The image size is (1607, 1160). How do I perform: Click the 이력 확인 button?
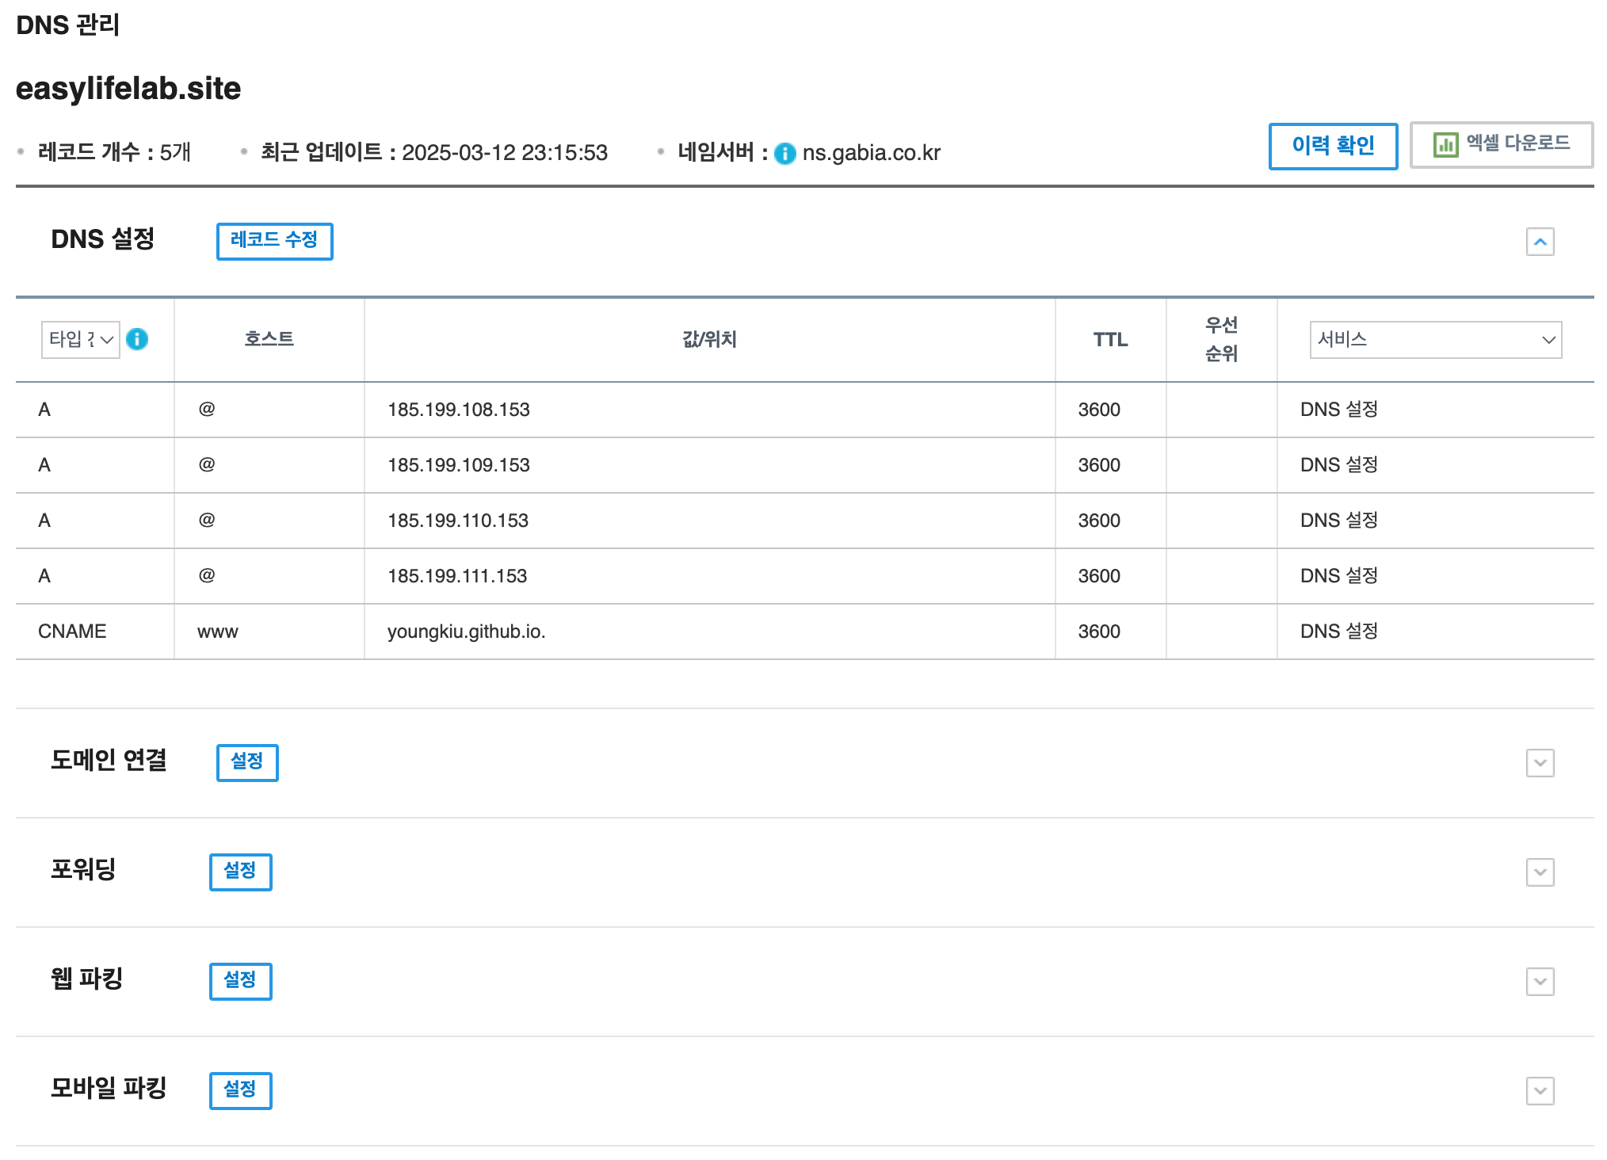1333,146
